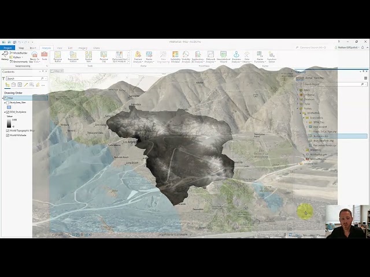Viewport: 370px width, 277px height.
Task: Open Exploratory 3D Analysis tools
Action: (198, 57)
